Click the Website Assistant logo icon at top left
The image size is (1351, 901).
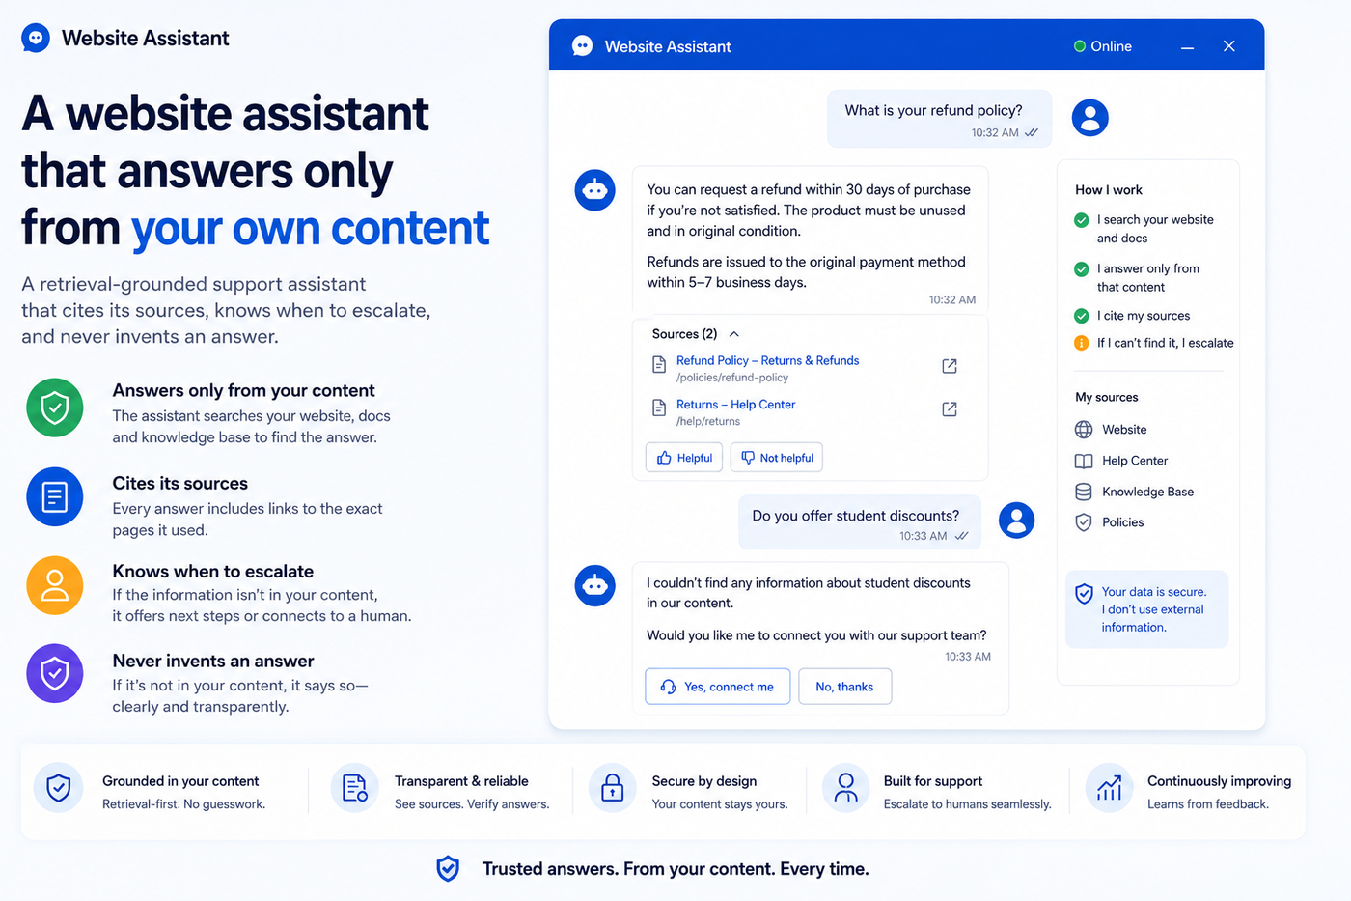tap(36, 38)
